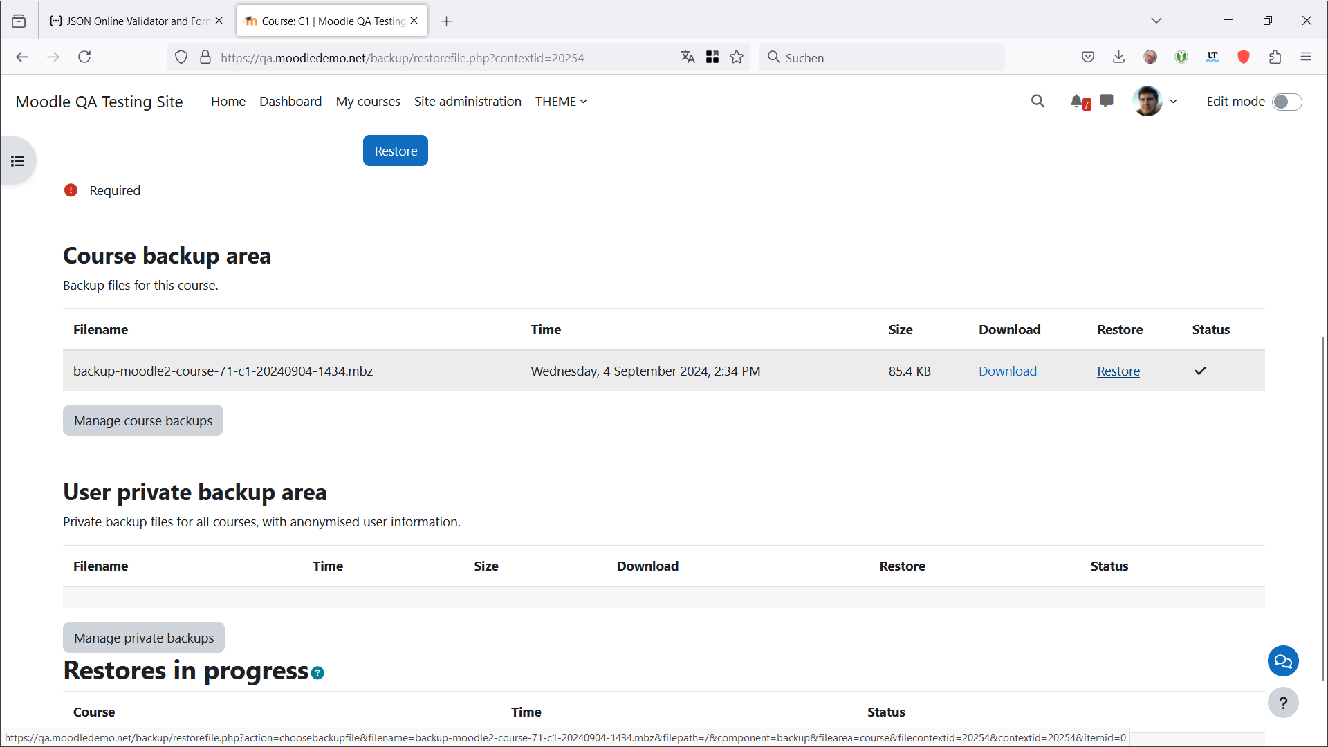Open a new browser tab
The image size is (1328, 747).
click(447, 21)
